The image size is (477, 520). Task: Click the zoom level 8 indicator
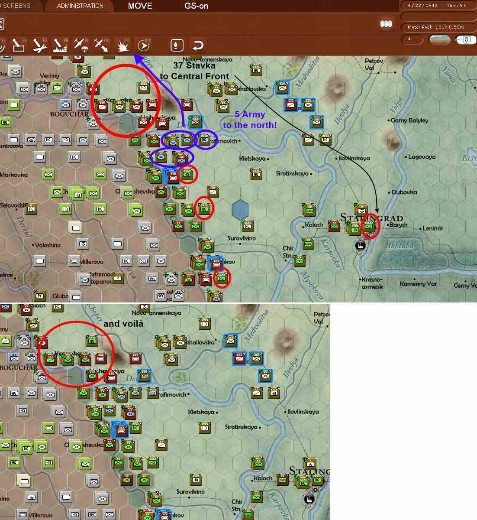click(466, 40)
